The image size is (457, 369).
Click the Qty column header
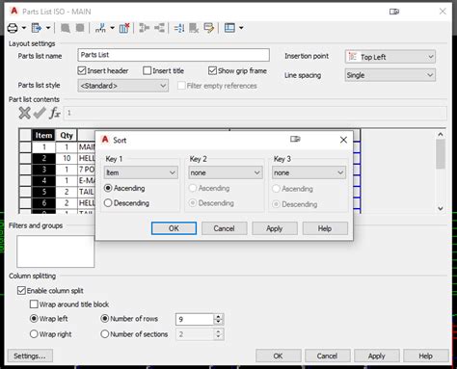click(67, 135)
